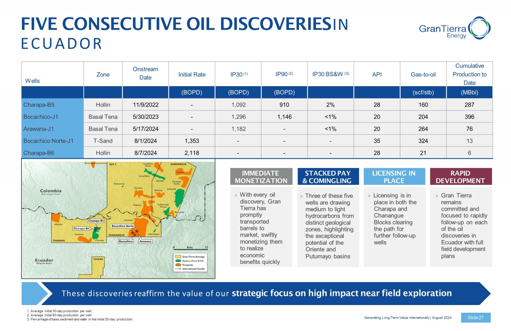Click the "Wells" column header
Image resolution: width=511 pixels, height=331 pixels.
(x=32, y=81)
